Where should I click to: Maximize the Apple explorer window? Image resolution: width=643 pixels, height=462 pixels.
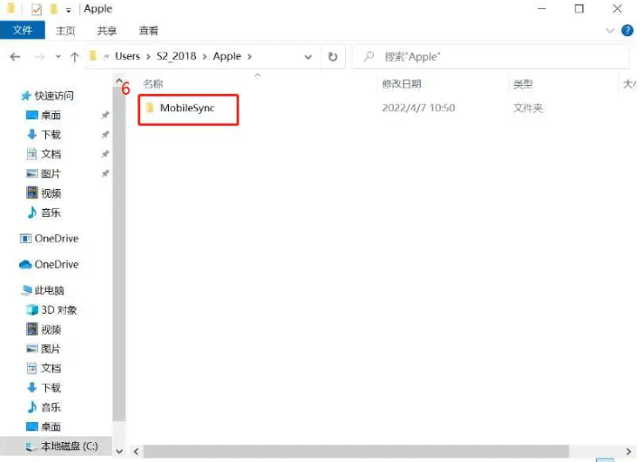(579, 9)
